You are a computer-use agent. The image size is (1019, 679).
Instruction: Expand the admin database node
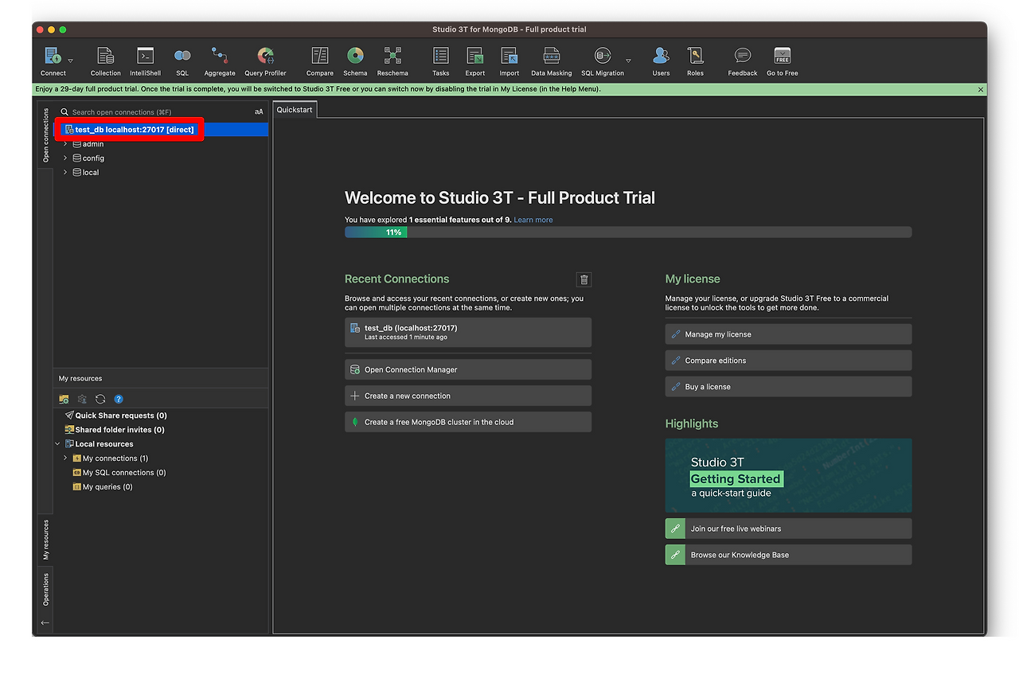click(65, 144)
